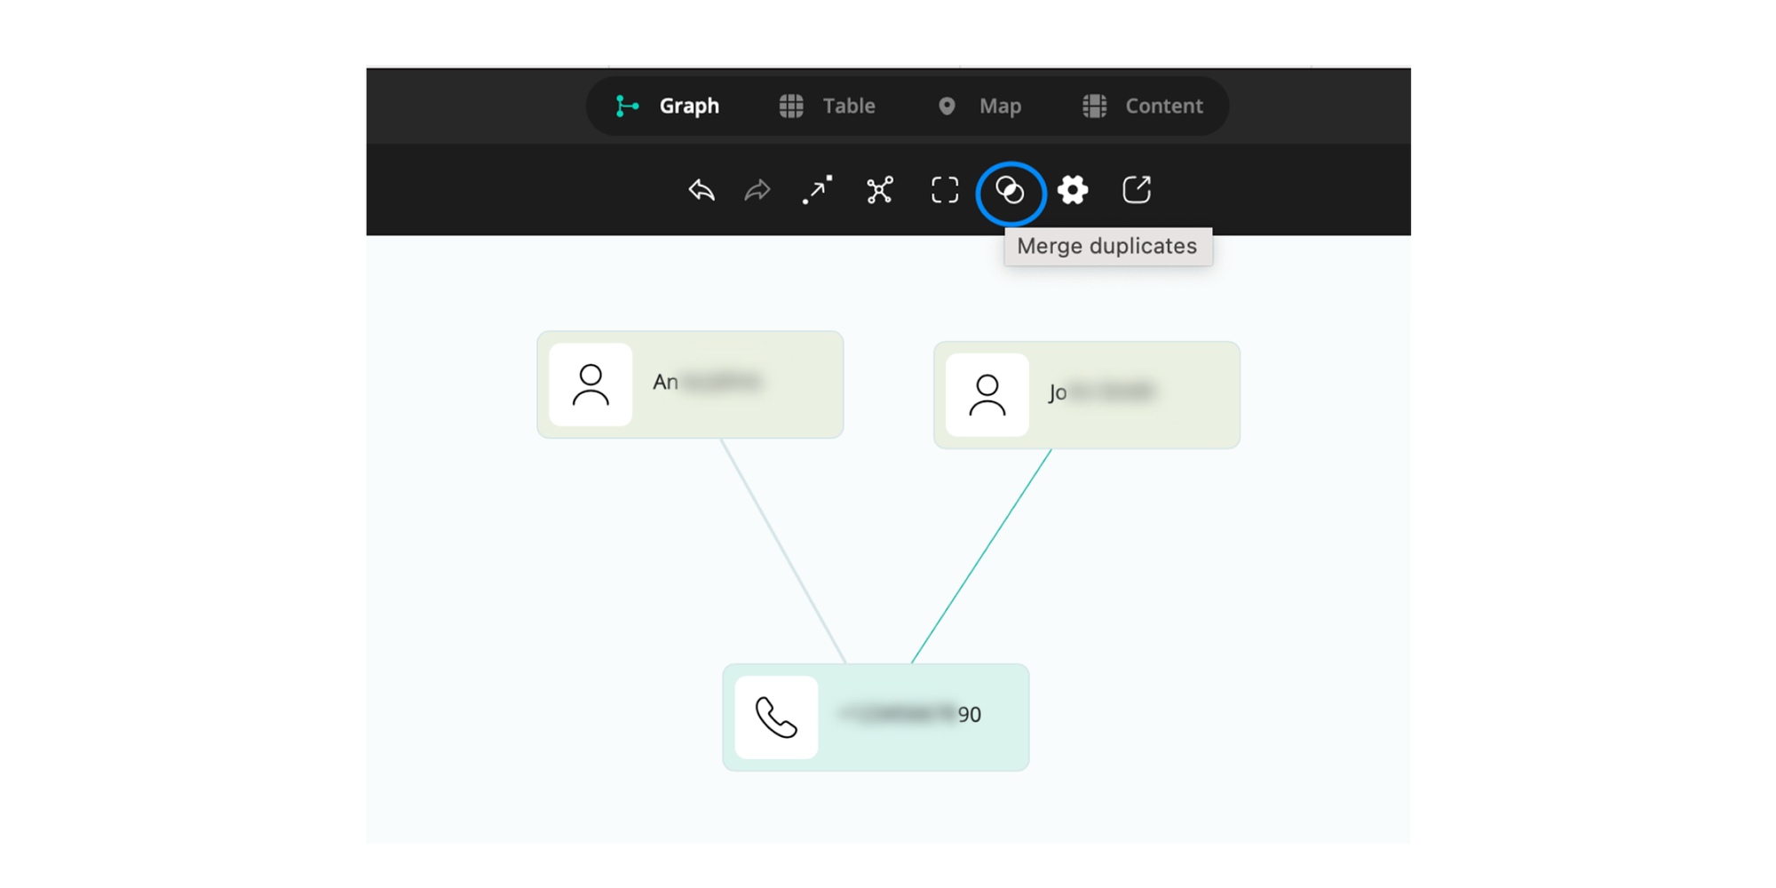The image size is (1776, 888).
Task: Click the undo arrow icon
Action: tap(702, 190)
